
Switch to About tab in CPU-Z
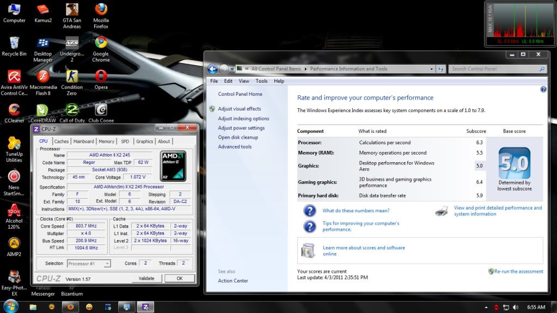tap(164, 142)
